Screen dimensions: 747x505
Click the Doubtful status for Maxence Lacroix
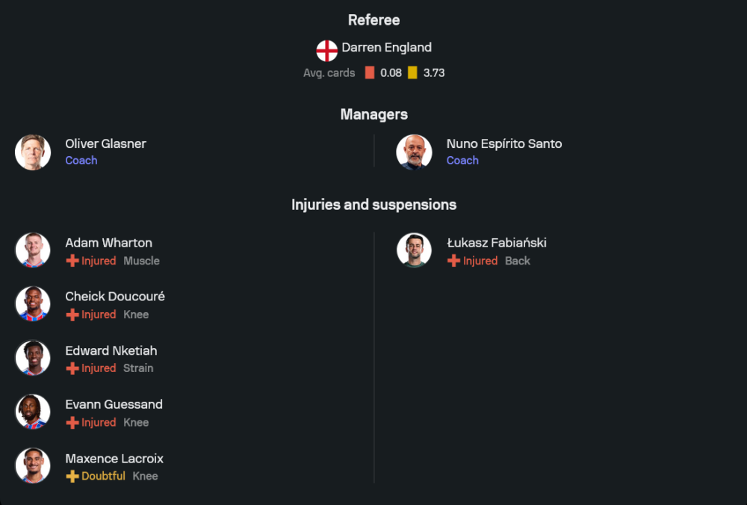pyautogui.click(x=103, y=476)
